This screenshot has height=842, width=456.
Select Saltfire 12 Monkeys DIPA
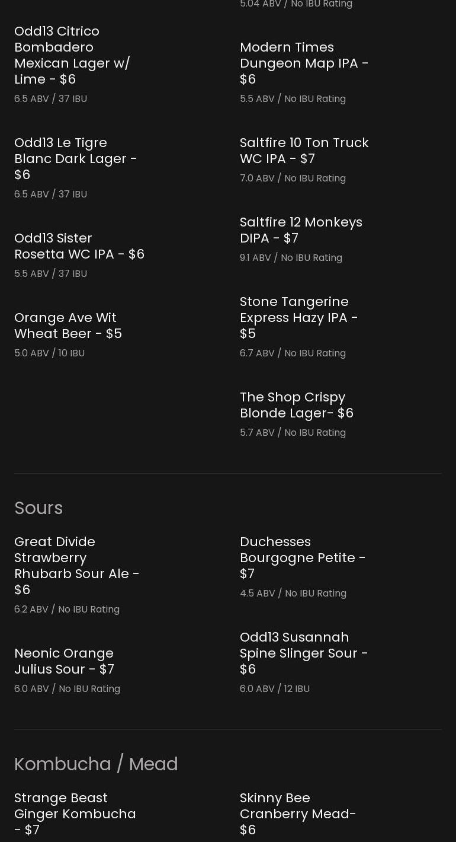pyautogui.click(x=301, y=230)
